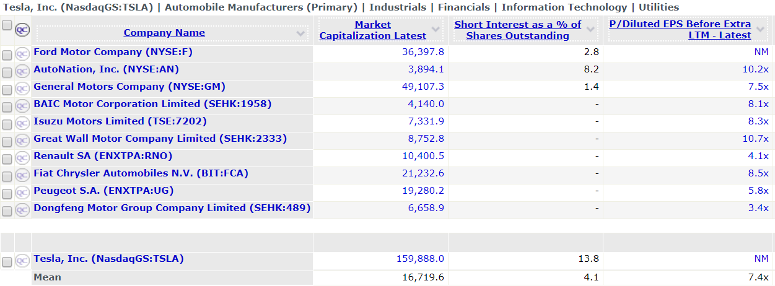Open the QC icon for General Motors Company
Viewport: 775px width, 286px height.
pyautogui.click(x=22, y=89)
